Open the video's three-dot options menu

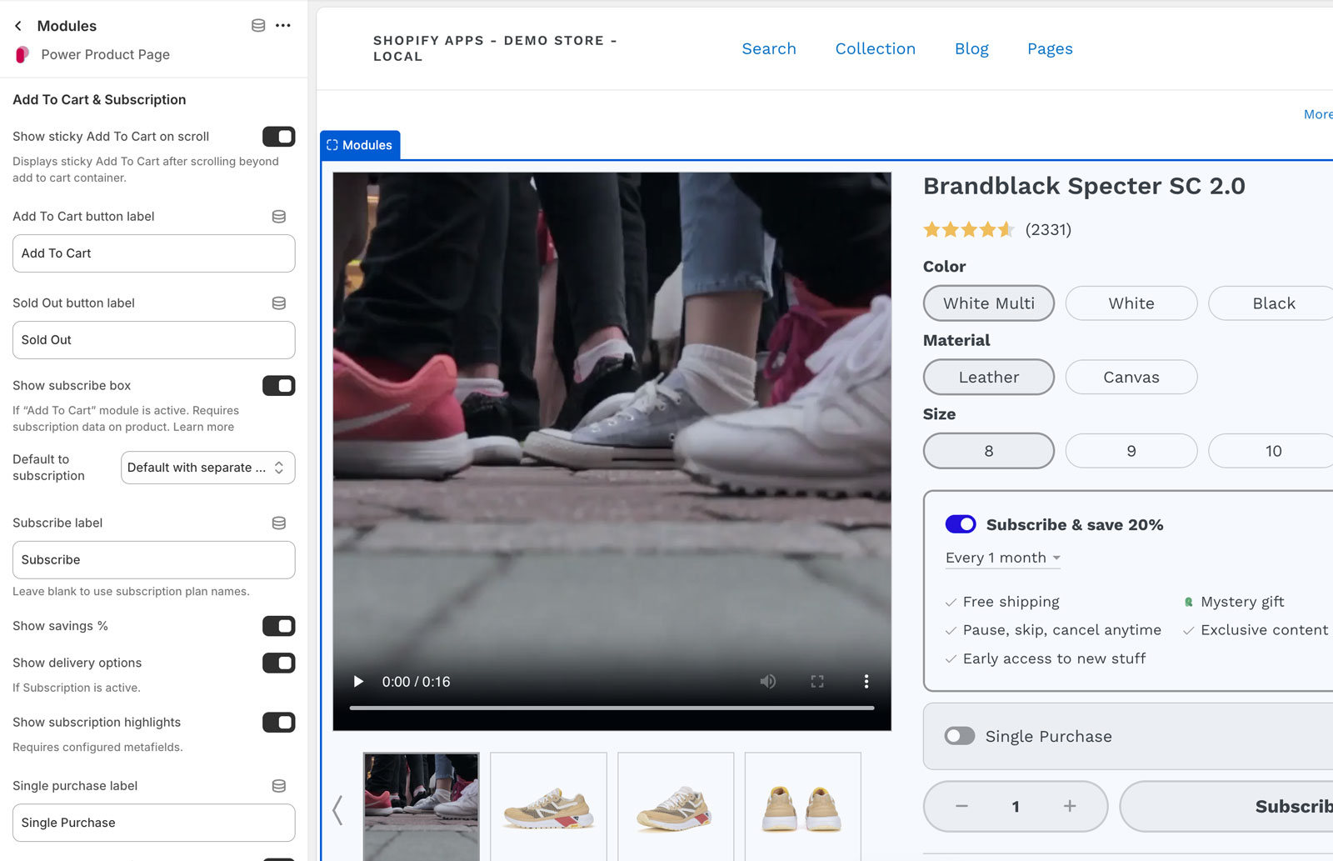(866, 681)
